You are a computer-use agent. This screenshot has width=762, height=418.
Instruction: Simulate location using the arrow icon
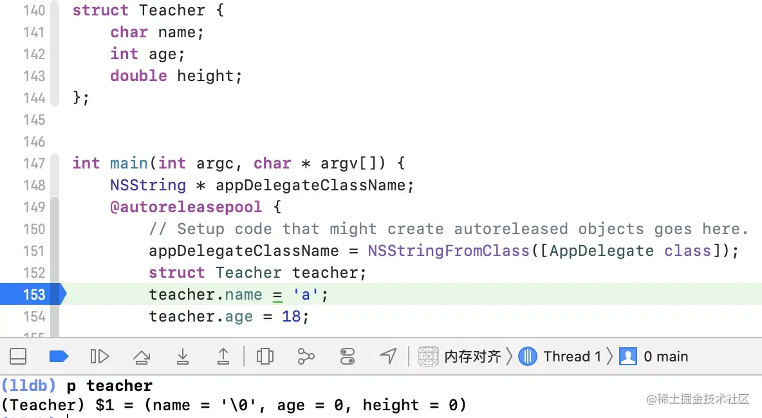click(x=388, y=356)
